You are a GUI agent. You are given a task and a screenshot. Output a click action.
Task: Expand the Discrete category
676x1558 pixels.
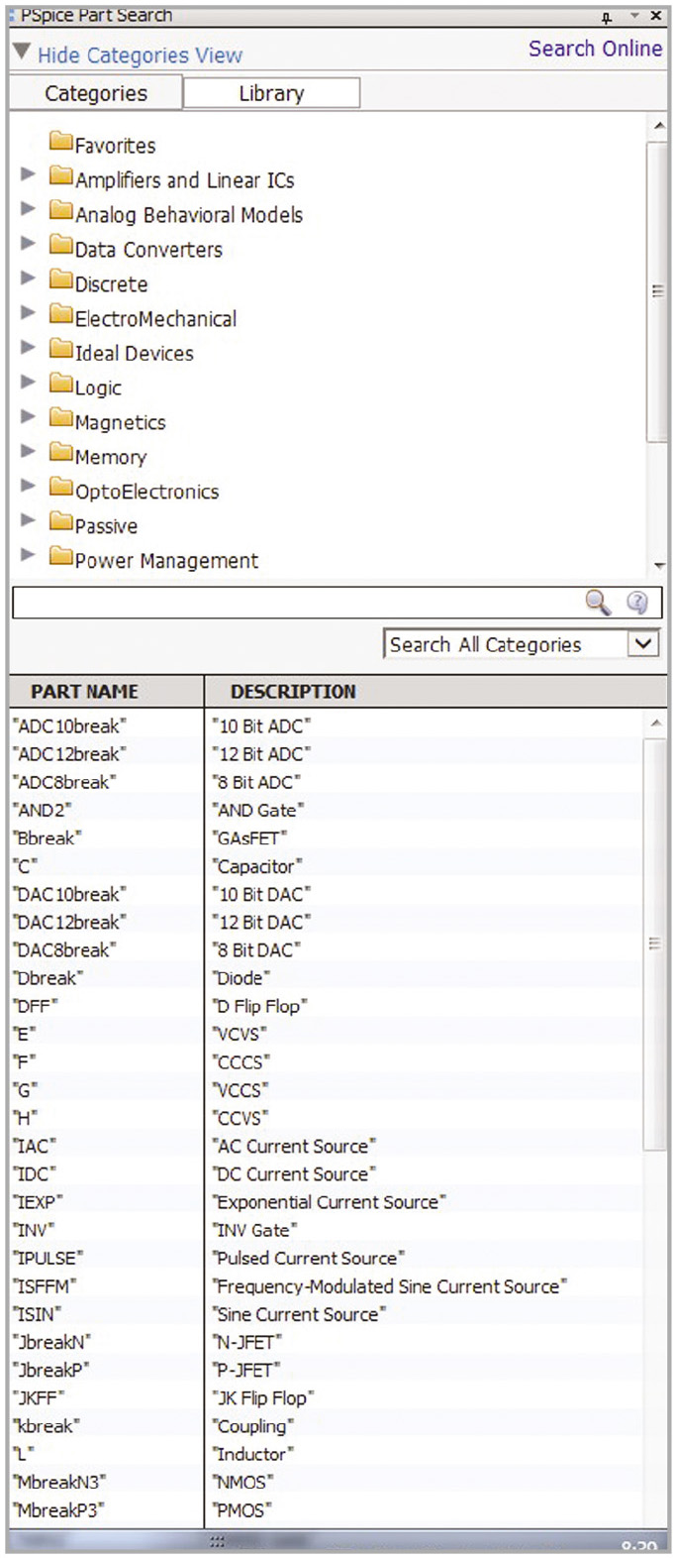click(x=28, y=278)
